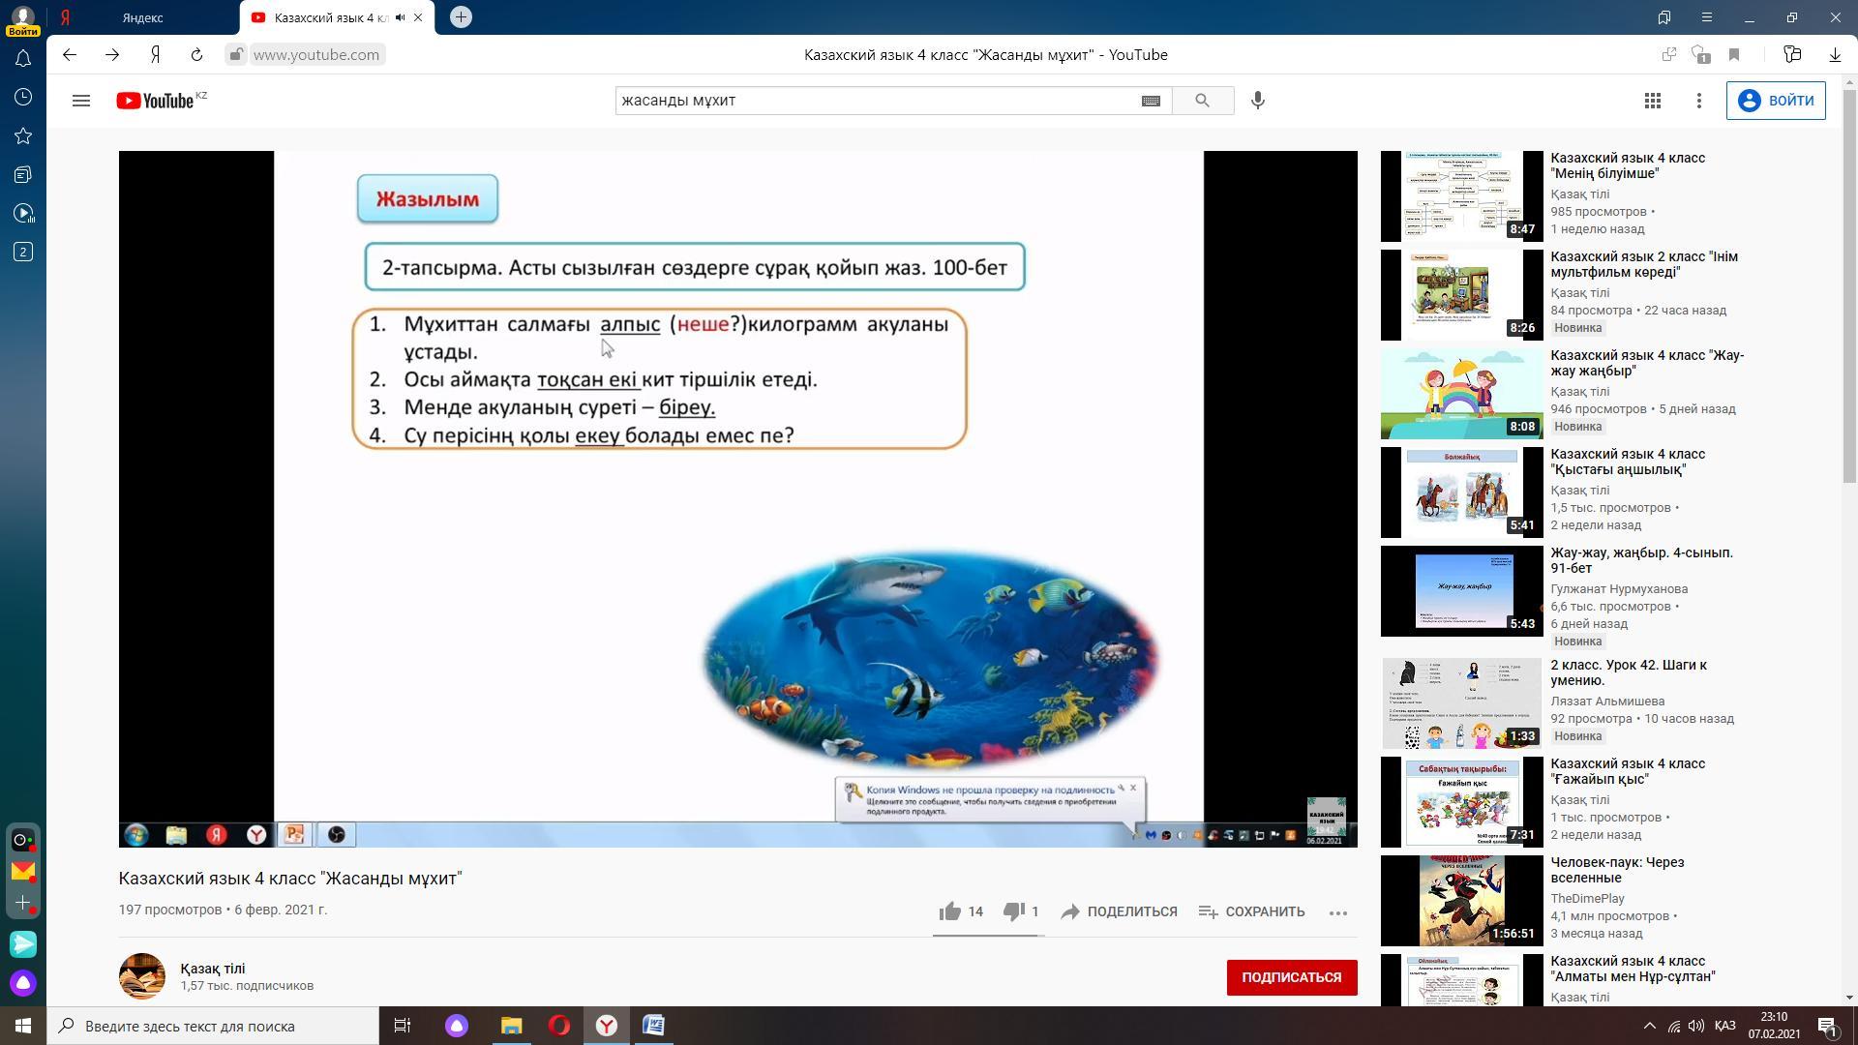Open YouTube settings three-dot menu
This screenshot has width=1858, height=1045.
pyautogui.click(x=1699, y=101)
